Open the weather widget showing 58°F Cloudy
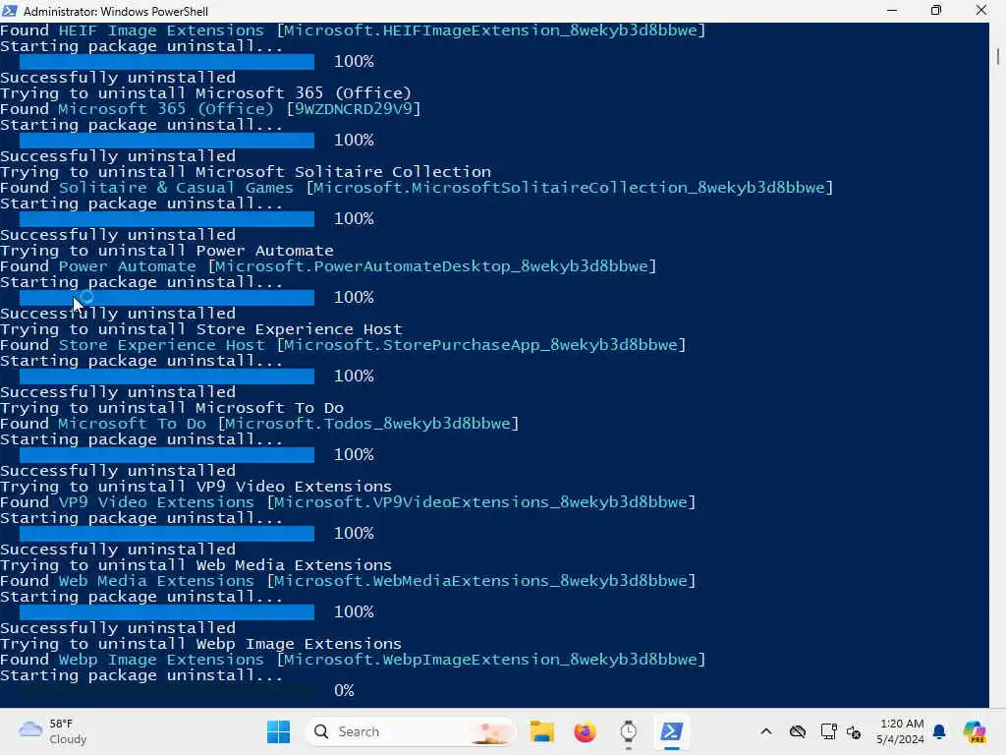The width and height of the screenshot is (1006, 755). tap(53, 731)
